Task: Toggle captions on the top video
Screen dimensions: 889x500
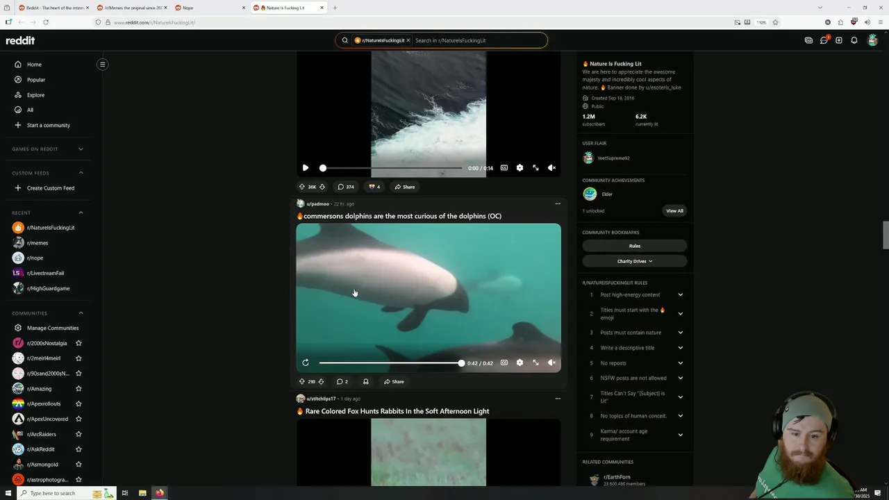Action: pyautogui.click(x=504, y=168)
